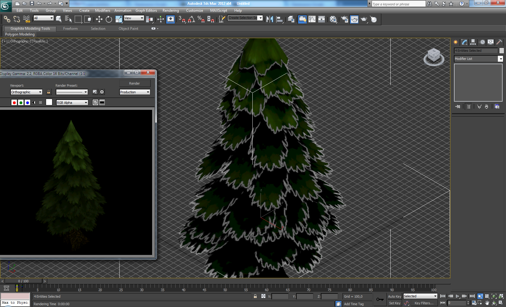This screenshot has width=506, height=307.
Task: Open the Production render mode dropdown
Action: coord(135,92)
